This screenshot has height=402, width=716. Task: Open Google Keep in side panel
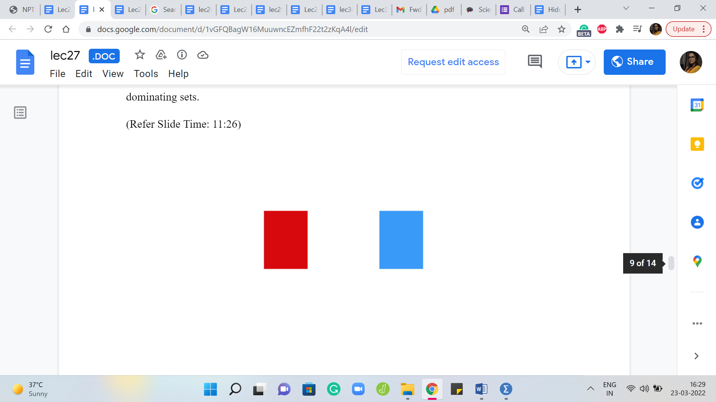coord(697,144)
